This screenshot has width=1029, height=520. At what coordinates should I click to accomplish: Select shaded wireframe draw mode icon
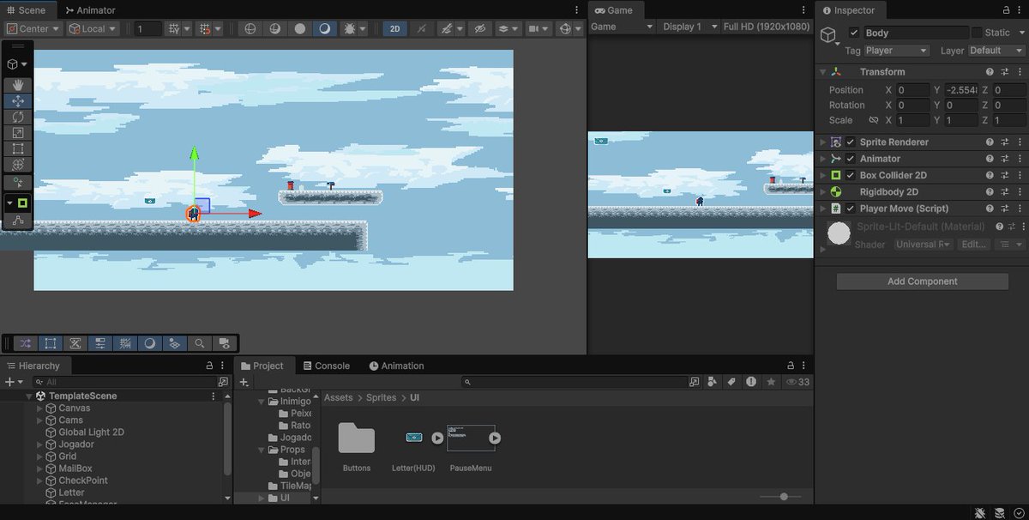[x=275, y=28]
